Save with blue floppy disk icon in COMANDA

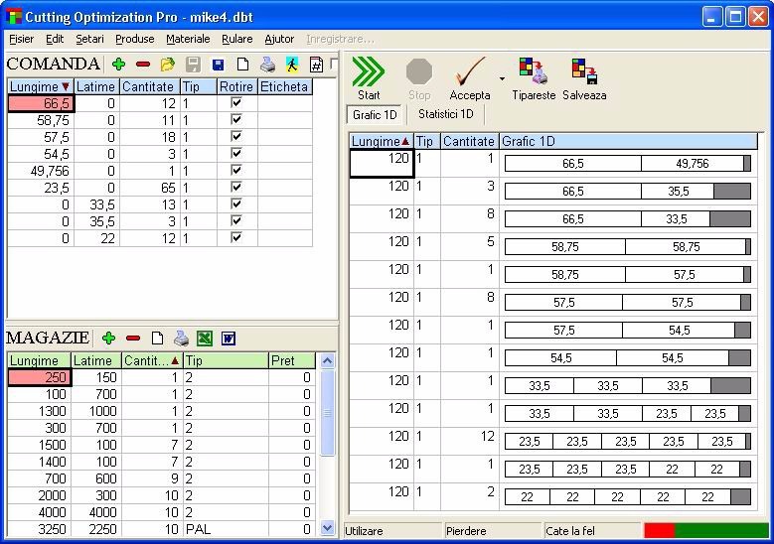point(218,65)
